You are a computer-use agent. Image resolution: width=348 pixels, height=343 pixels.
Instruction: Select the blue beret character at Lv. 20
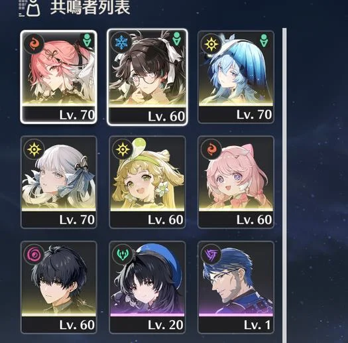(x=147, y=287)
